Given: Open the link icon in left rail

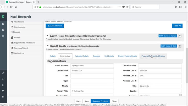Looking at the screenshot, I should (3, 36).
